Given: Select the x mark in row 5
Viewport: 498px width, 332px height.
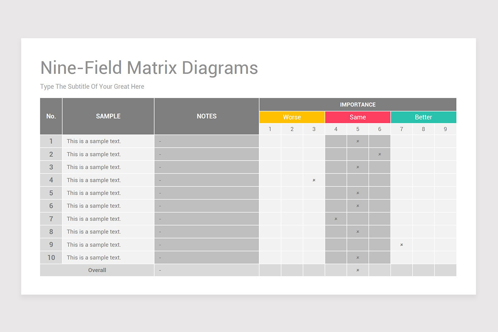Looking at the screenshot, I should tap(358, 193).
